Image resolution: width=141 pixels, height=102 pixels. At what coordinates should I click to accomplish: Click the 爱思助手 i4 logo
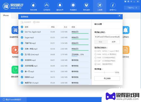[x=13, y=6]
